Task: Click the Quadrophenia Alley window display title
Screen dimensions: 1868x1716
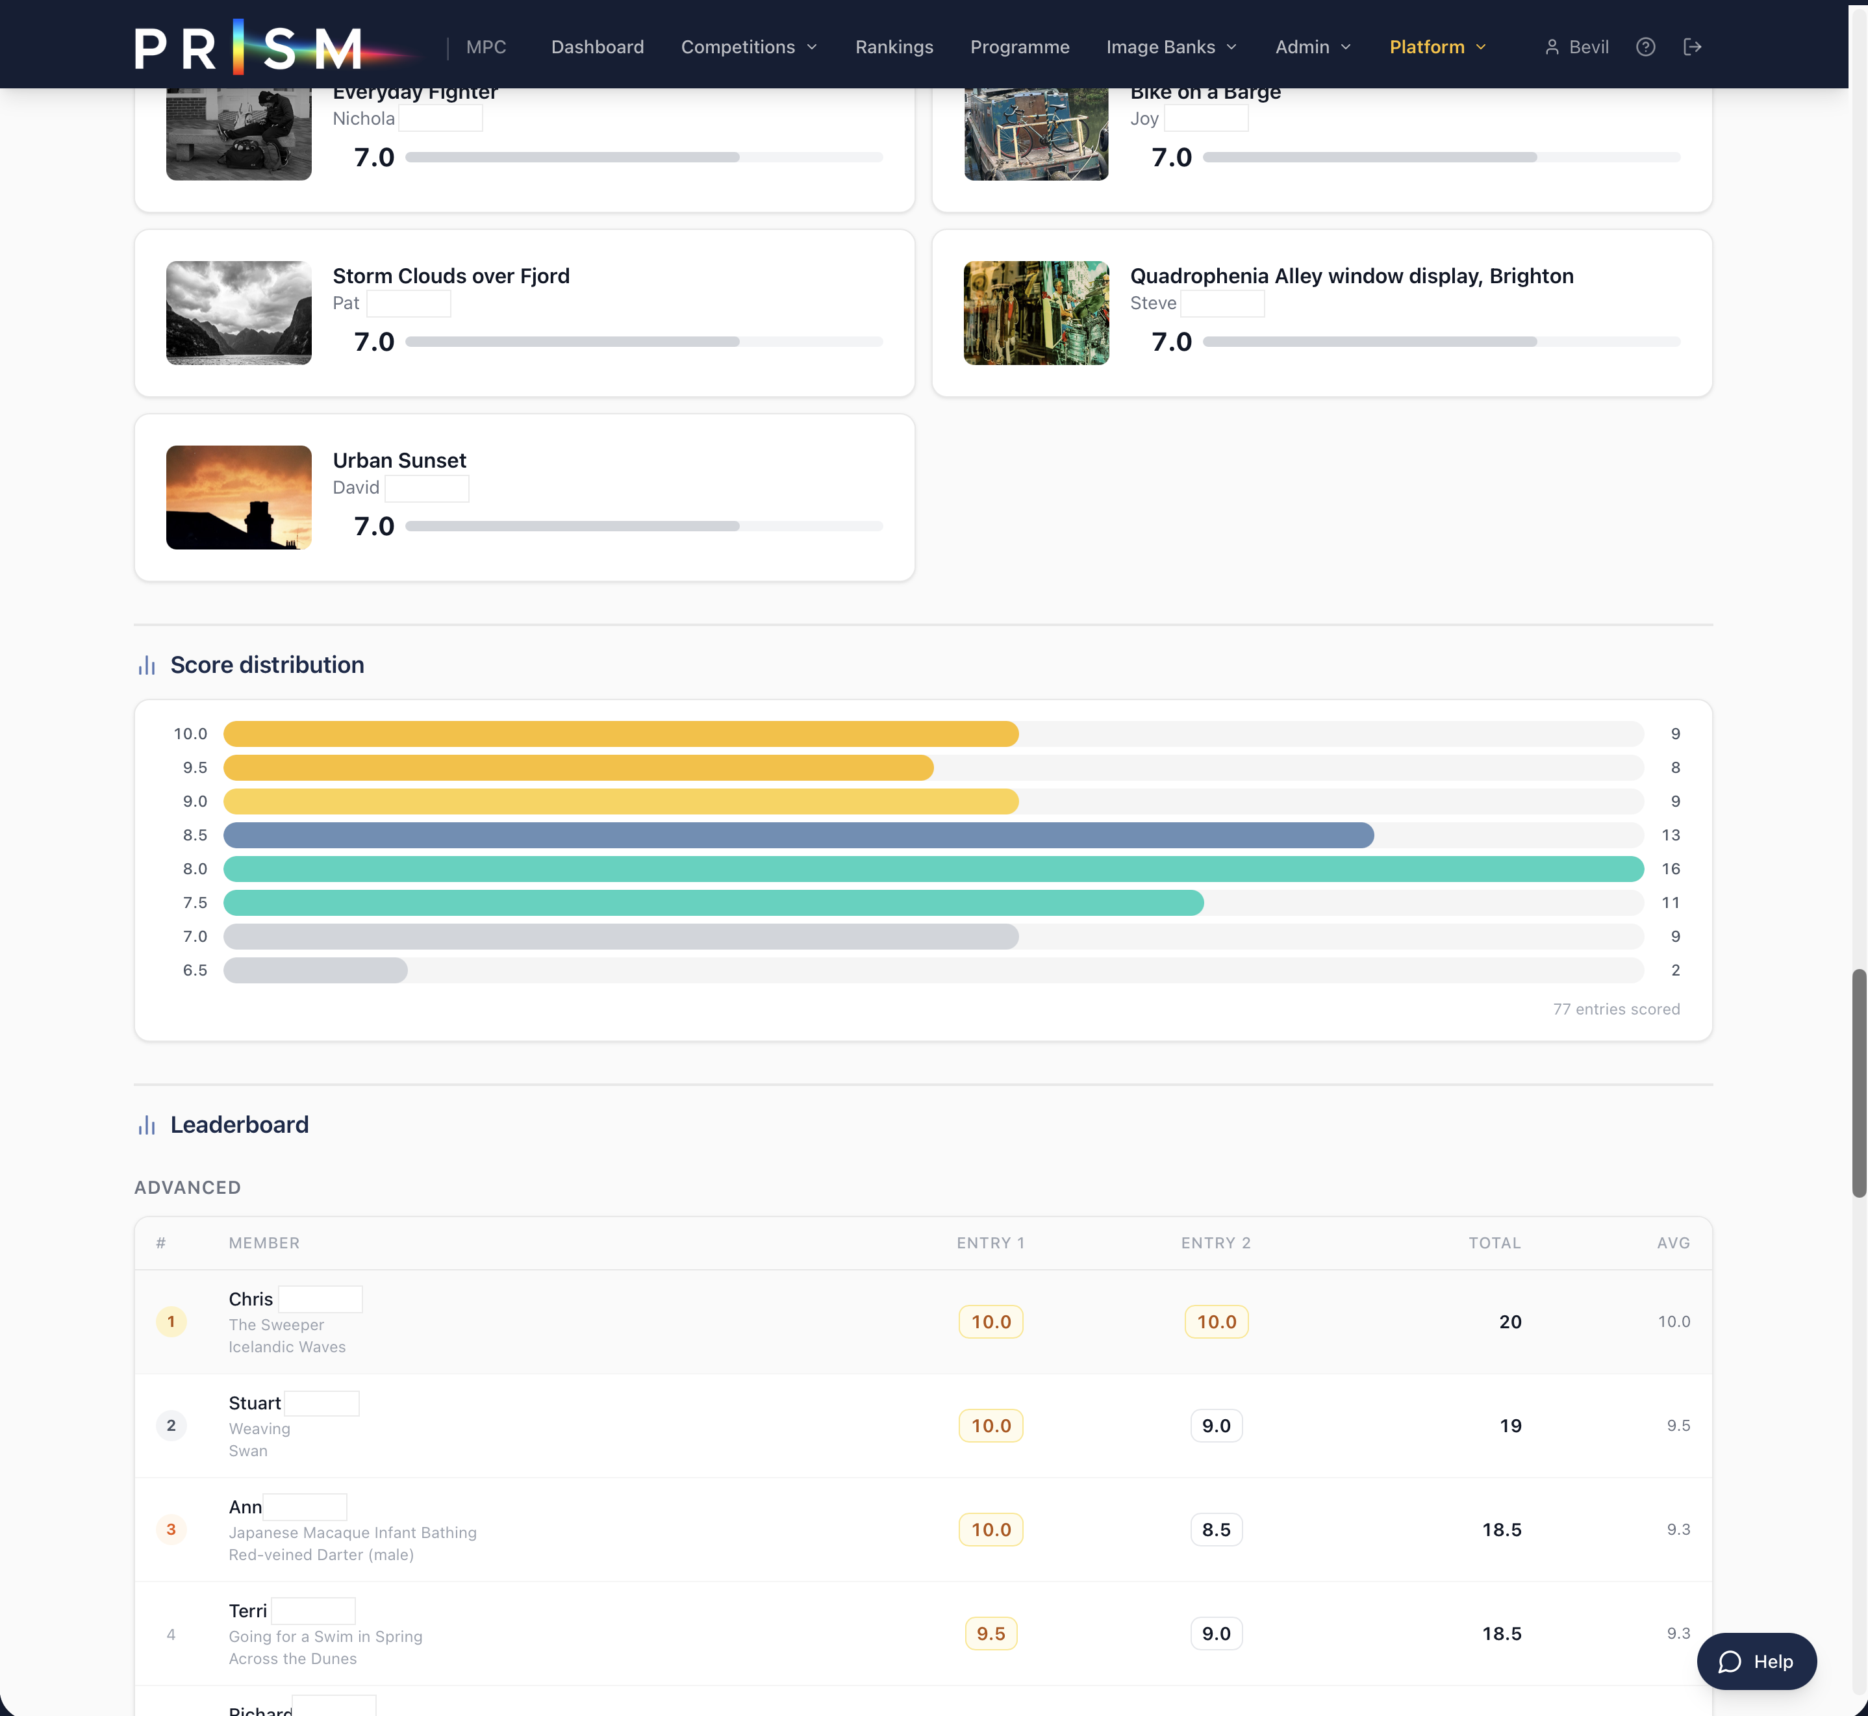Action: point(1352,276)
